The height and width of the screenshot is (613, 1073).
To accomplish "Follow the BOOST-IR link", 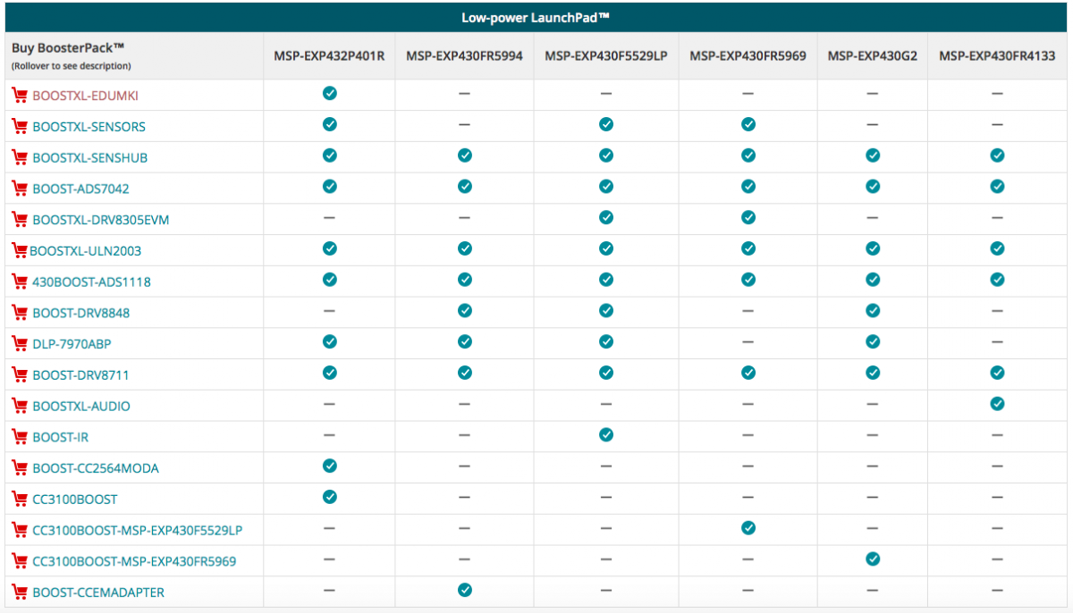I will click(61, 438).
